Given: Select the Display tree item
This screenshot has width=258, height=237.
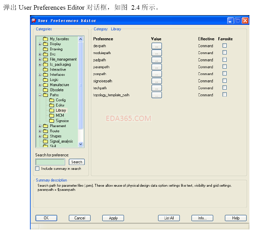Looking at the screenshot, I should click(55, 44).
